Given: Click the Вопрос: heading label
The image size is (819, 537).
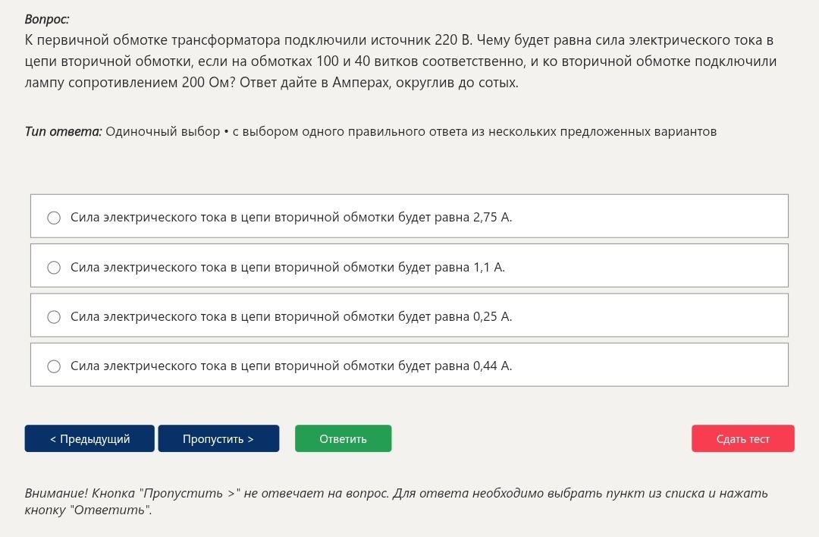Looking at the screenshot, I should (x=46, y=19).
